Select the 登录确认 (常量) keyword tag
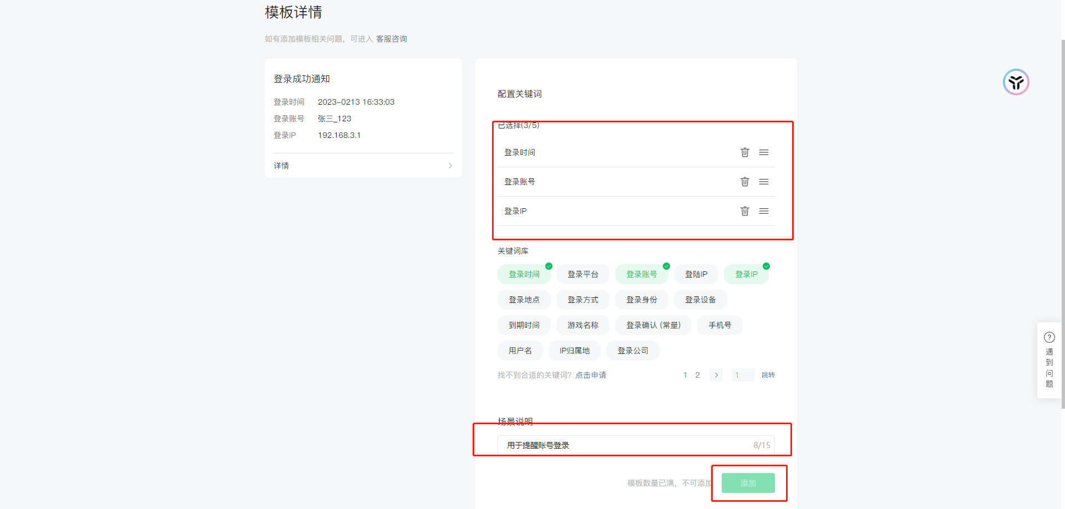The image size is (1065, 509). (x=653, y=325)
